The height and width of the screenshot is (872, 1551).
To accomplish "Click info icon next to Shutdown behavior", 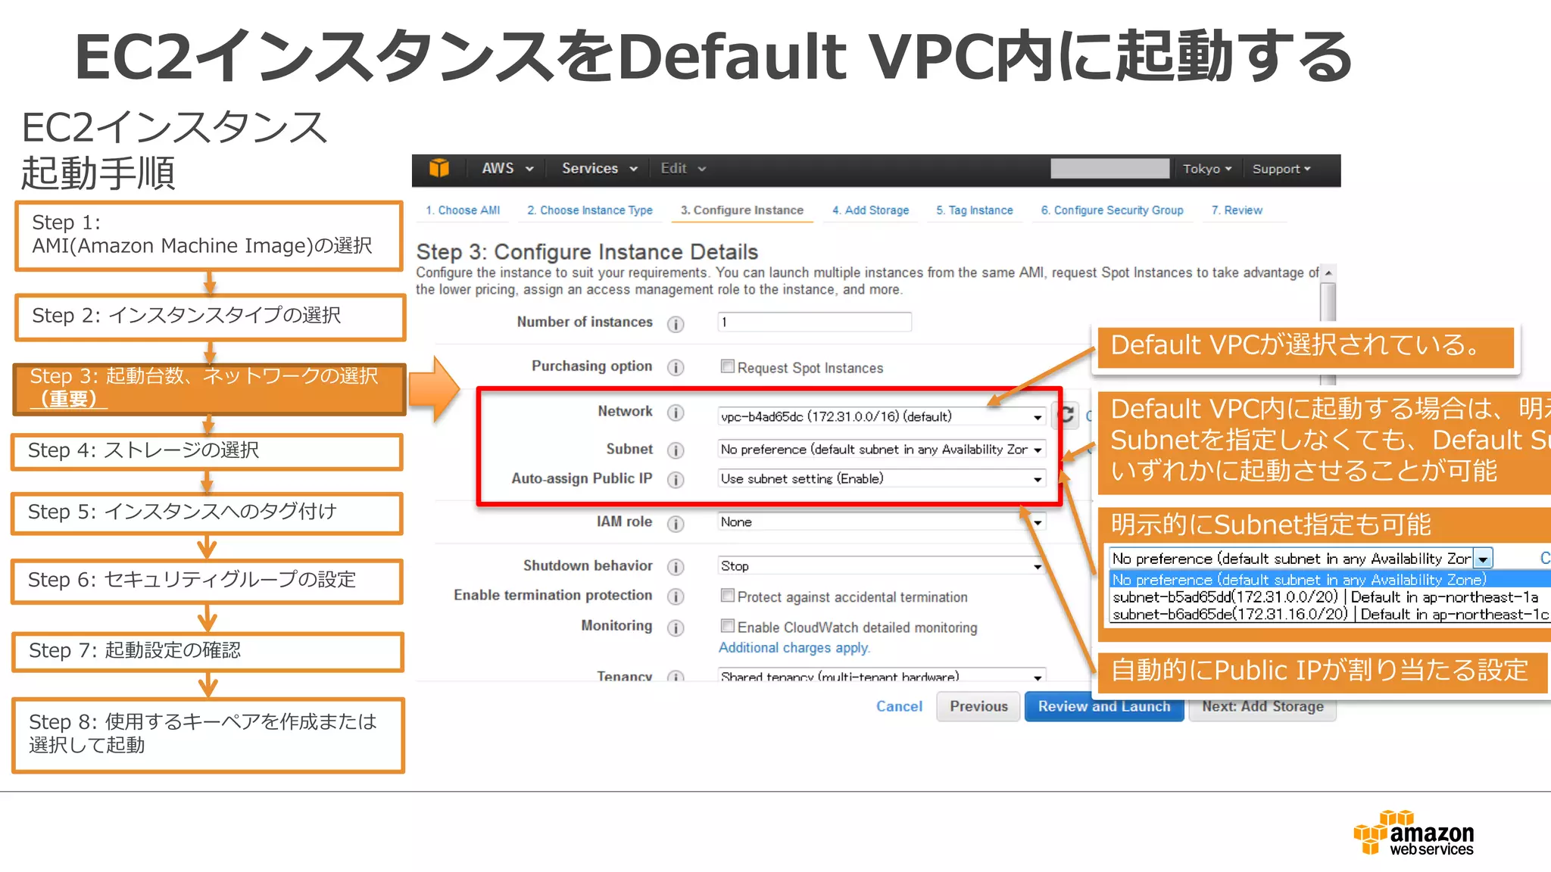I will 676,567.
